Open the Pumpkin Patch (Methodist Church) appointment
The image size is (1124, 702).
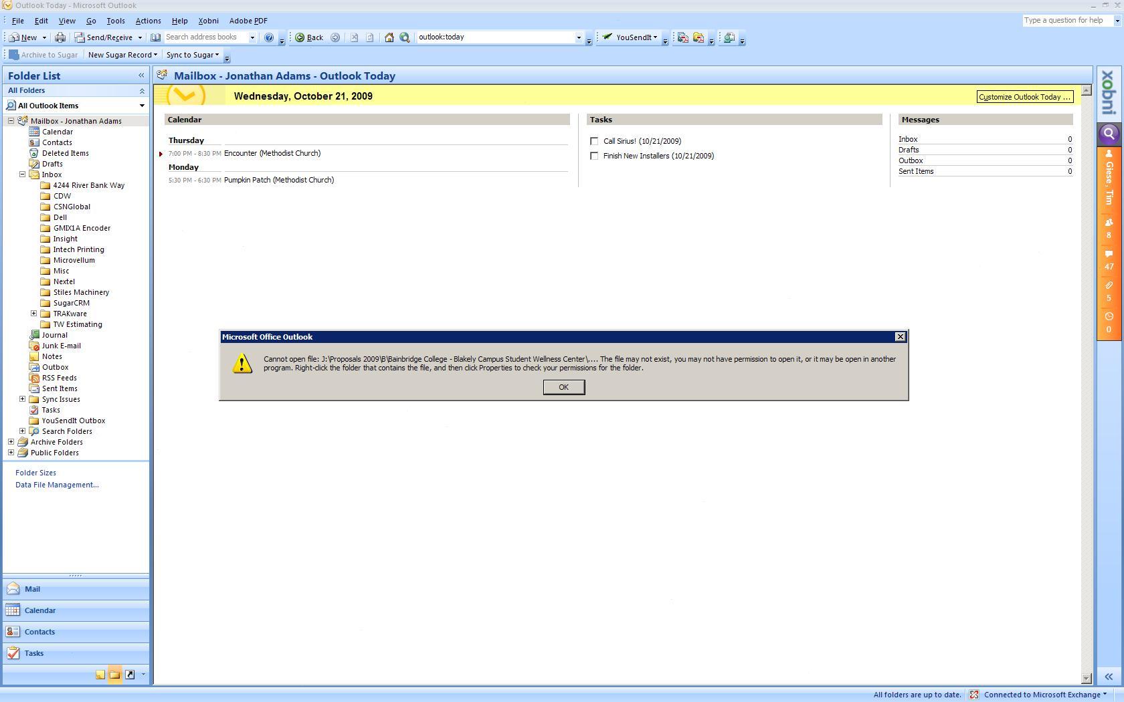pos(279,180)
